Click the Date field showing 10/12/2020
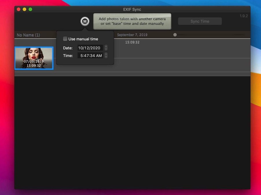 click(90, 48)
